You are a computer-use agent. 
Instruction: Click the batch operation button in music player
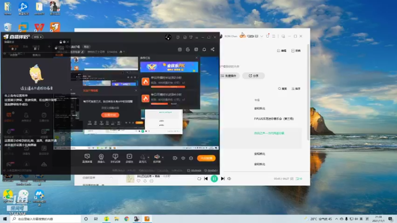click(x=229, y=76)
